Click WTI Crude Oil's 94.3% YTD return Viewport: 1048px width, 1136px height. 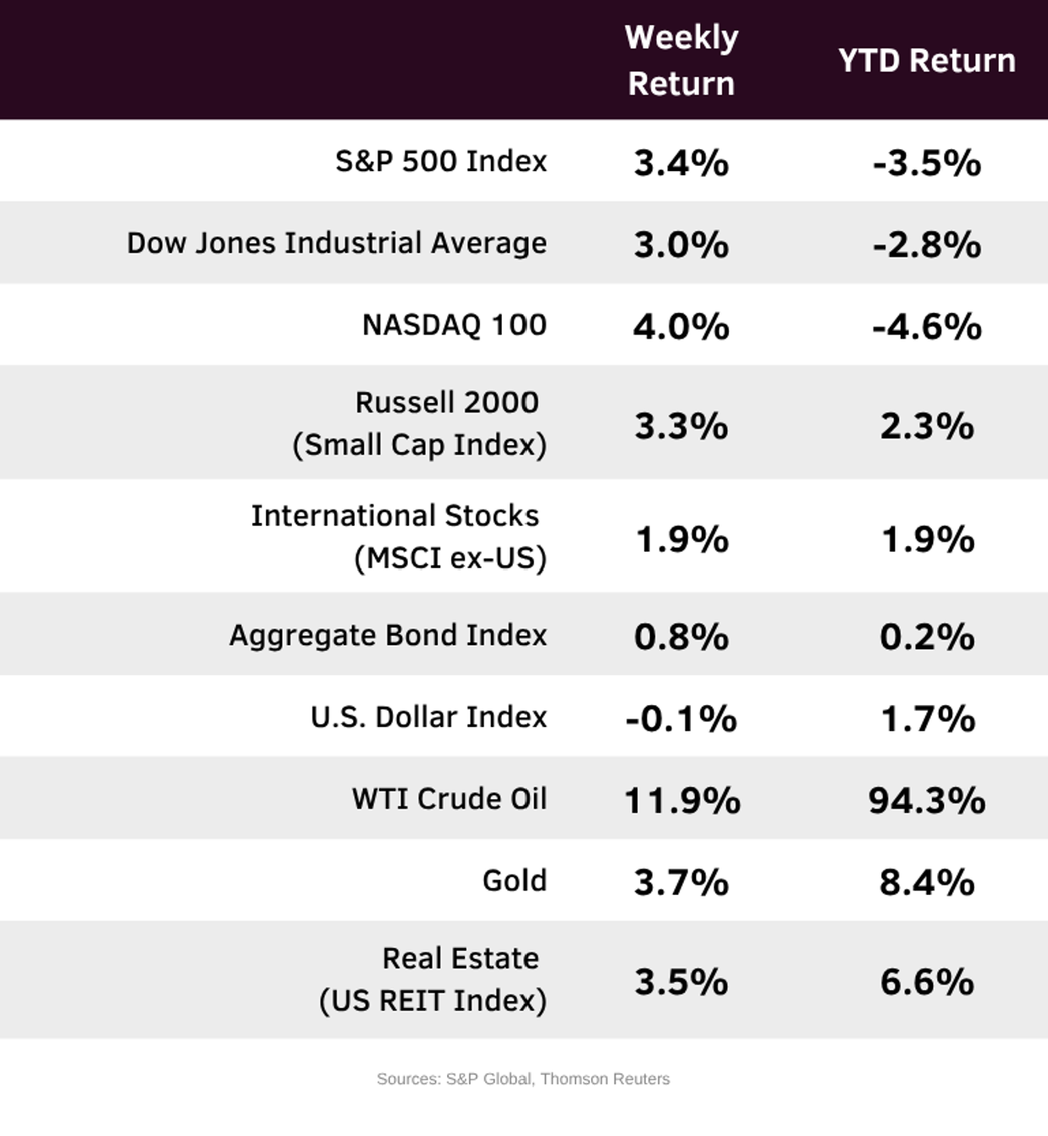(927, 800)
